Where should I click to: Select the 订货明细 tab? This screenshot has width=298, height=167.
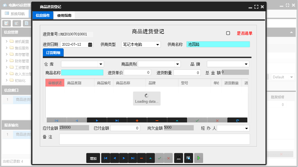pyautogui.click(x=53, y=53)
